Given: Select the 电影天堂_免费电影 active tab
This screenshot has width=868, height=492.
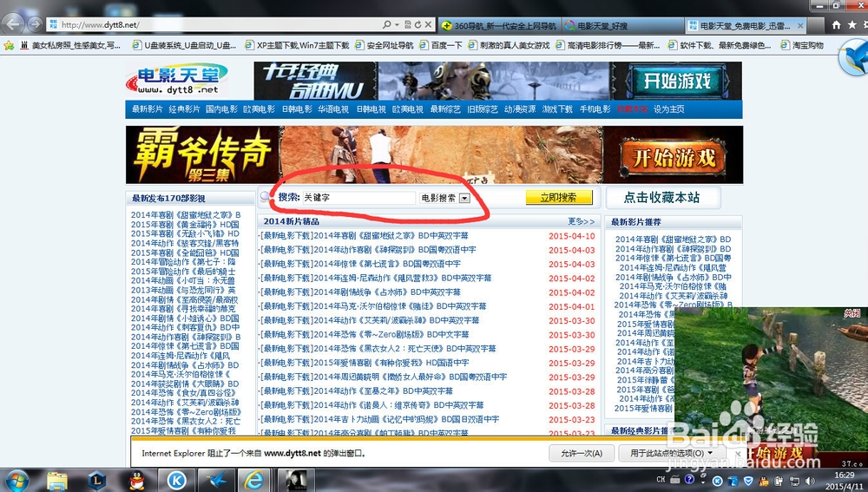Looking at the screenshot, I should coord(745,25).
